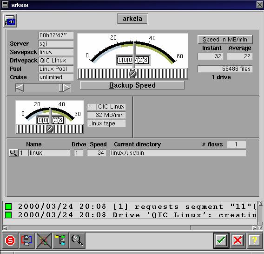Click the red X cancel button
The image size is (264, 254).
point(238,240)
